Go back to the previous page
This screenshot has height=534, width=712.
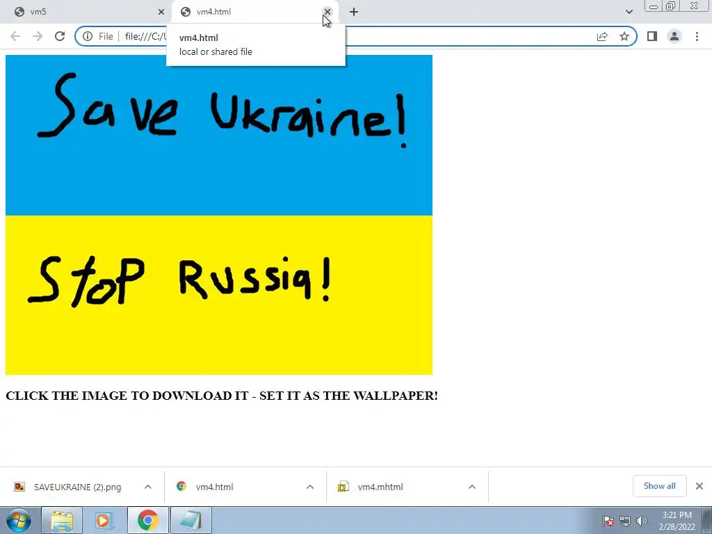[x=15, y=36]
